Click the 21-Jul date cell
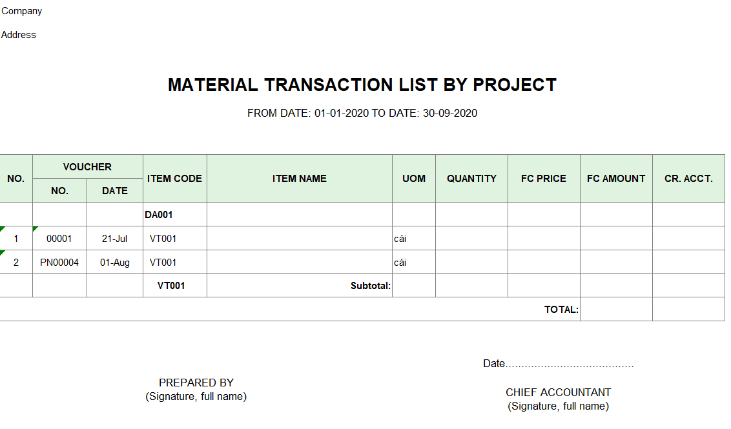Viewport: 731px width, 429px height. tap(114, 239)
